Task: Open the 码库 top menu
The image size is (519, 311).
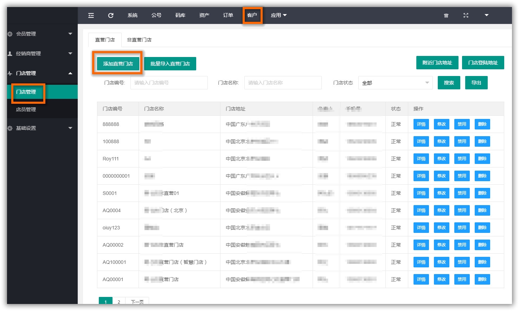Action: click(180, 15)
